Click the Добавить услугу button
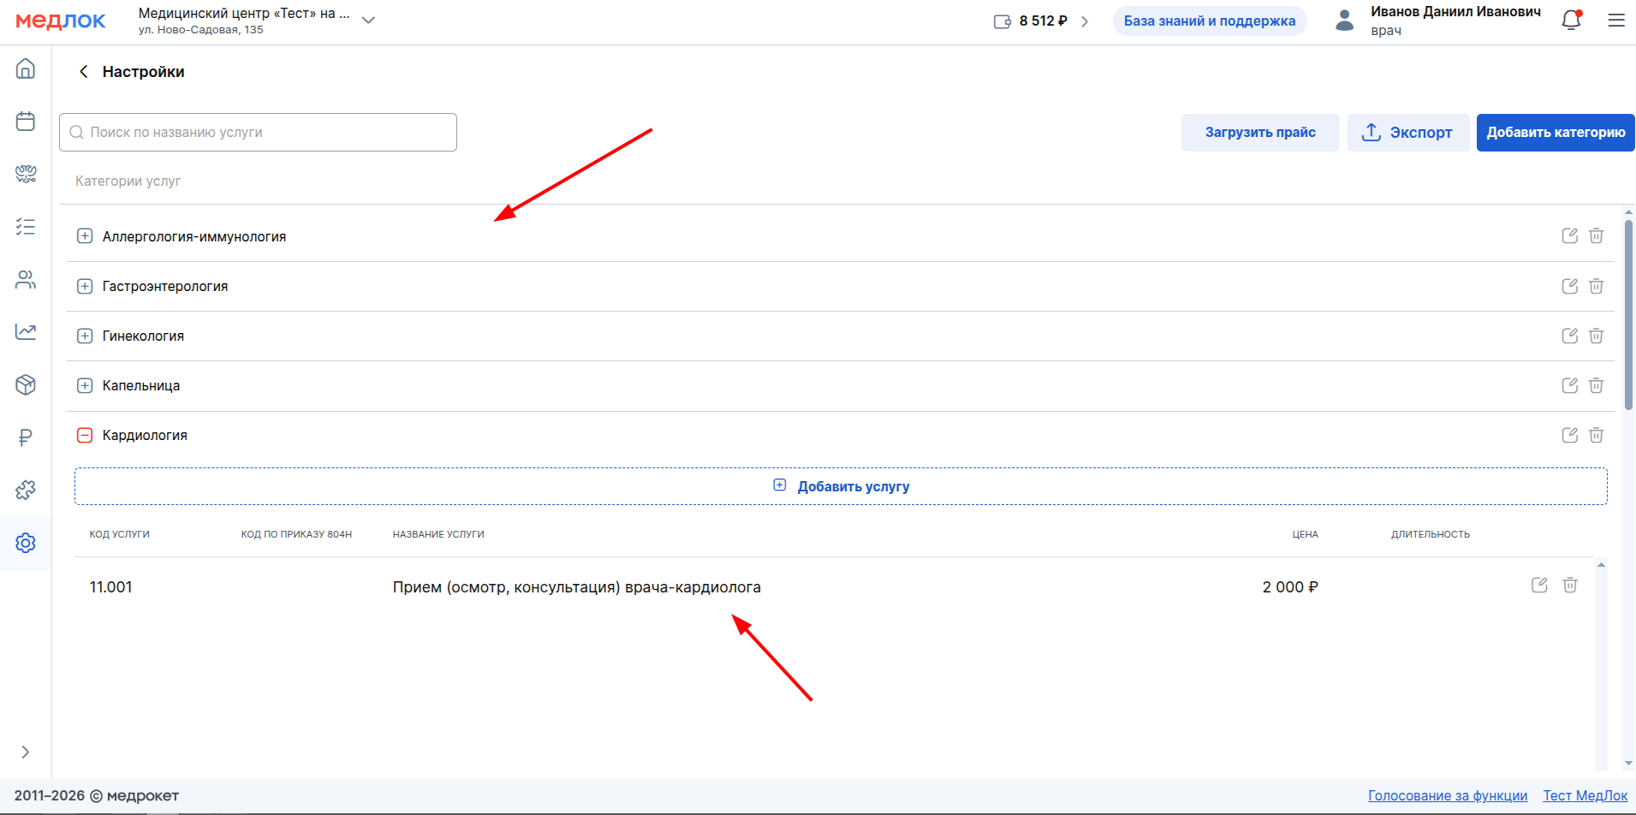The width and height of the screenshot is (1636, 815). (841, 486)
